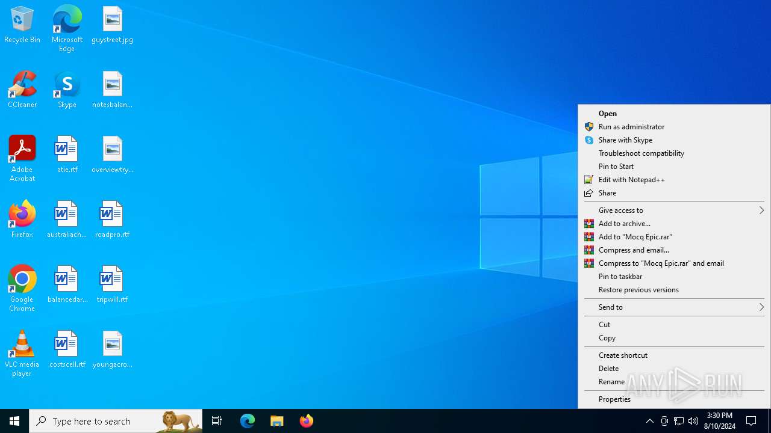Choose Copy in the context menu

point(674,338)
